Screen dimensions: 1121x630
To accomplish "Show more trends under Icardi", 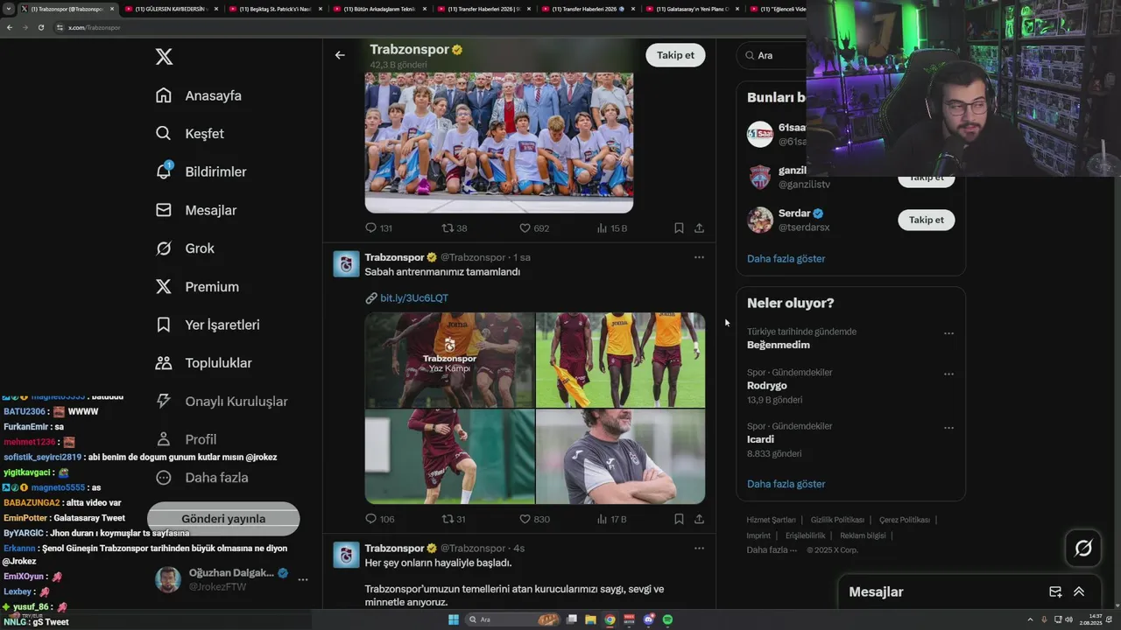I will point(786,484).
